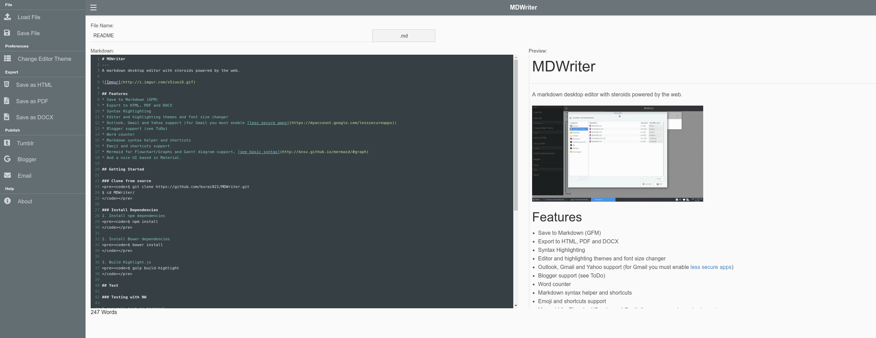Click the 'less secure apps' preview link
Screen dimensions: 876x338
[x=711, y=267]
